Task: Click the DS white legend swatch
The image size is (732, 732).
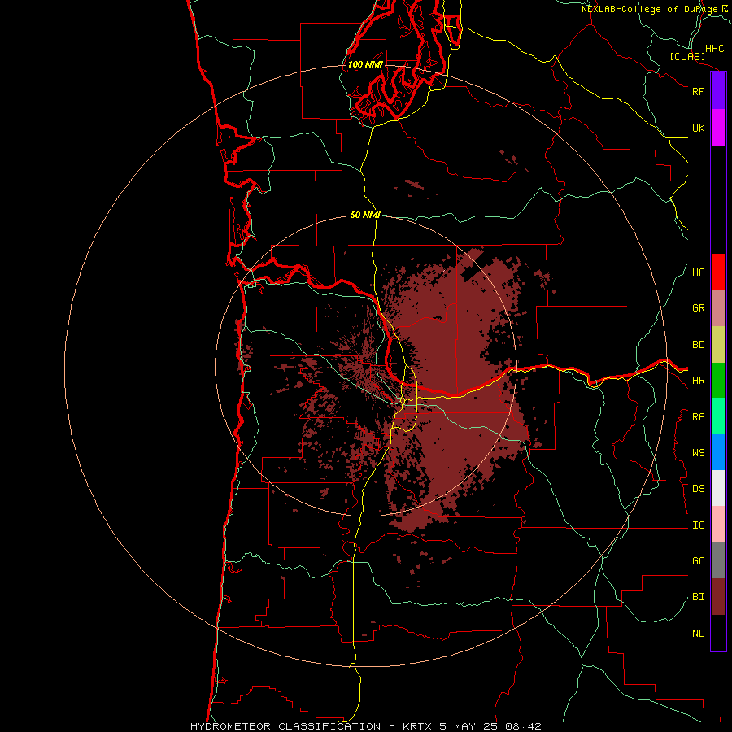Action: click(718, 488)
